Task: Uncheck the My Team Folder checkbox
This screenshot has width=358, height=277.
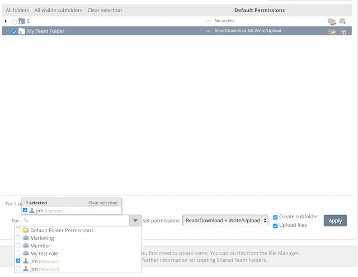Action: tap(15, 32)
